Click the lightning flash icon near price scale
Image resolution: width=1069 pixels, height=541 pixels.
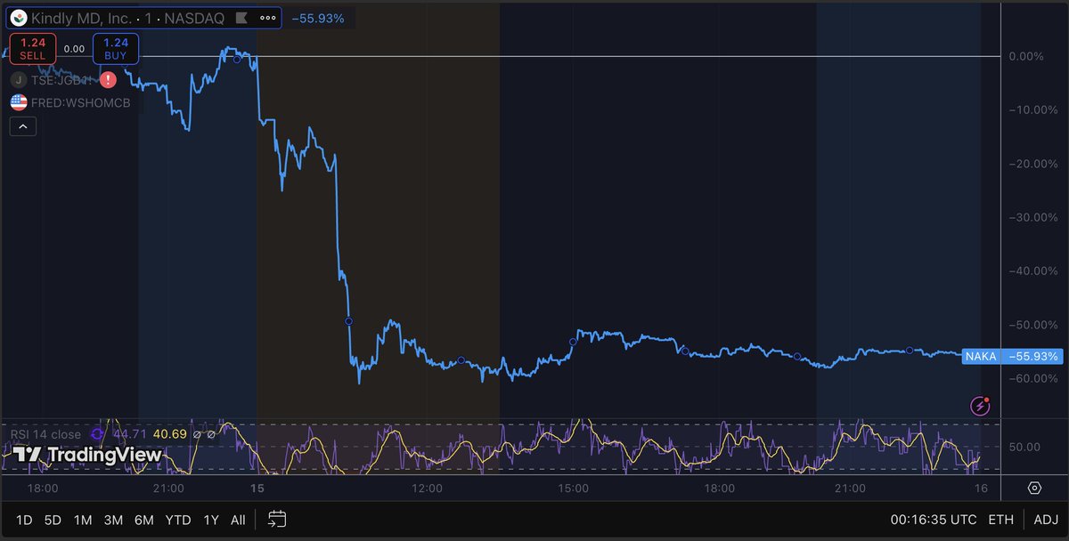click(x=981, y=406)
